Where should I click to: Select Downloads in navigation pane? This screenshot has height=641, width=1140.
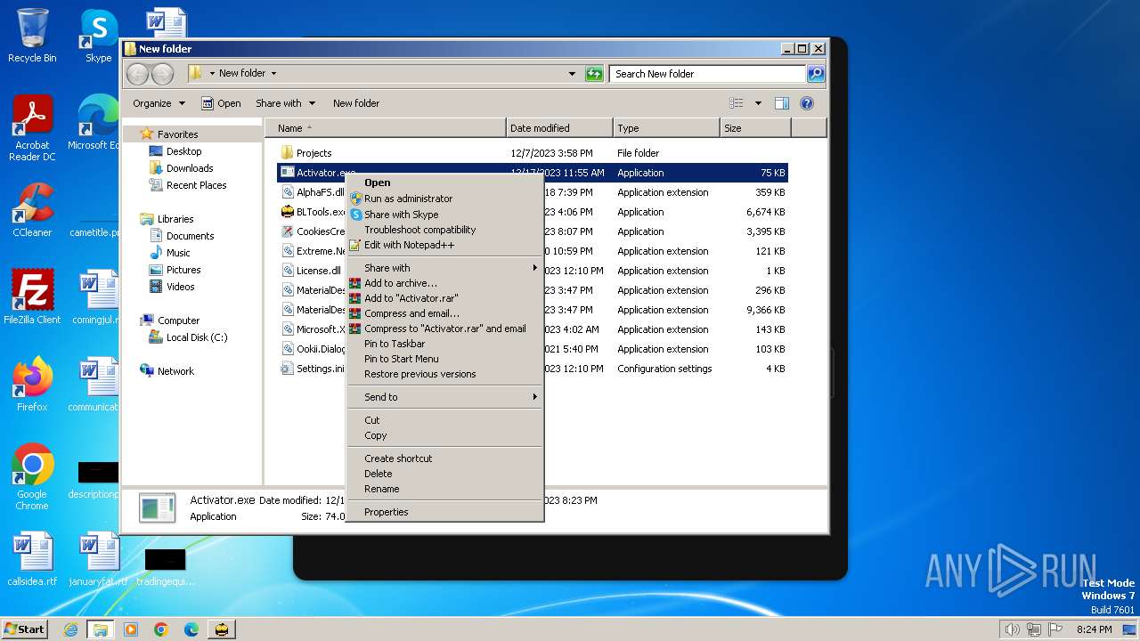(x=190, y=168)
